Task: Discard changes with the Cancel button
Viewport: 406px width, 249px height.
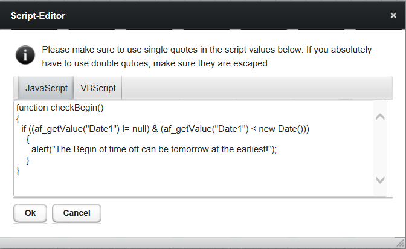Action: (77, 213)
